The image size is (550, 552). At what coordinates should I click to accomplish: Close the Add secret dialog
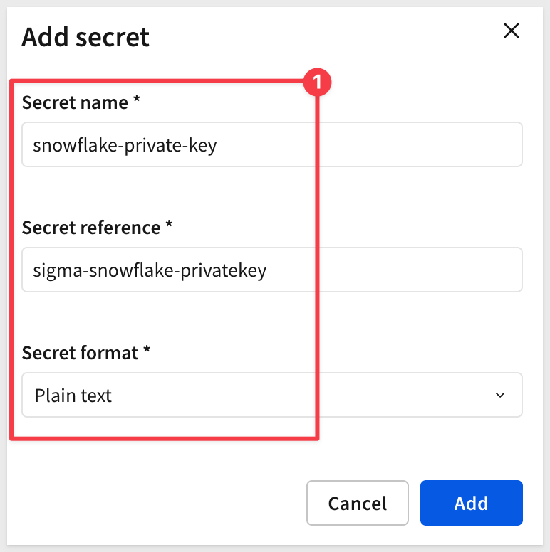512,31
